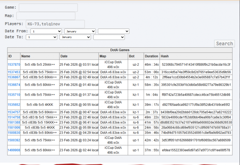Open the Date From day dropdown
The width and height of the screenshot is (240, 165).
click(x=46, y=31)
